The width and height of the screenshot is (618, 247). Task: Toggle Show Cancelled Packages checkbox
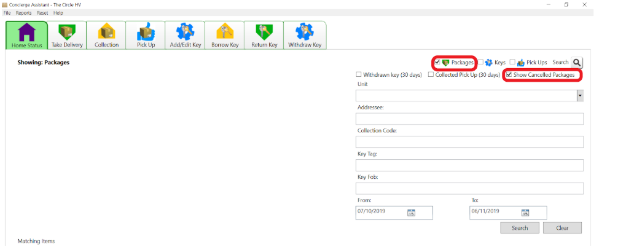(509, 74)
